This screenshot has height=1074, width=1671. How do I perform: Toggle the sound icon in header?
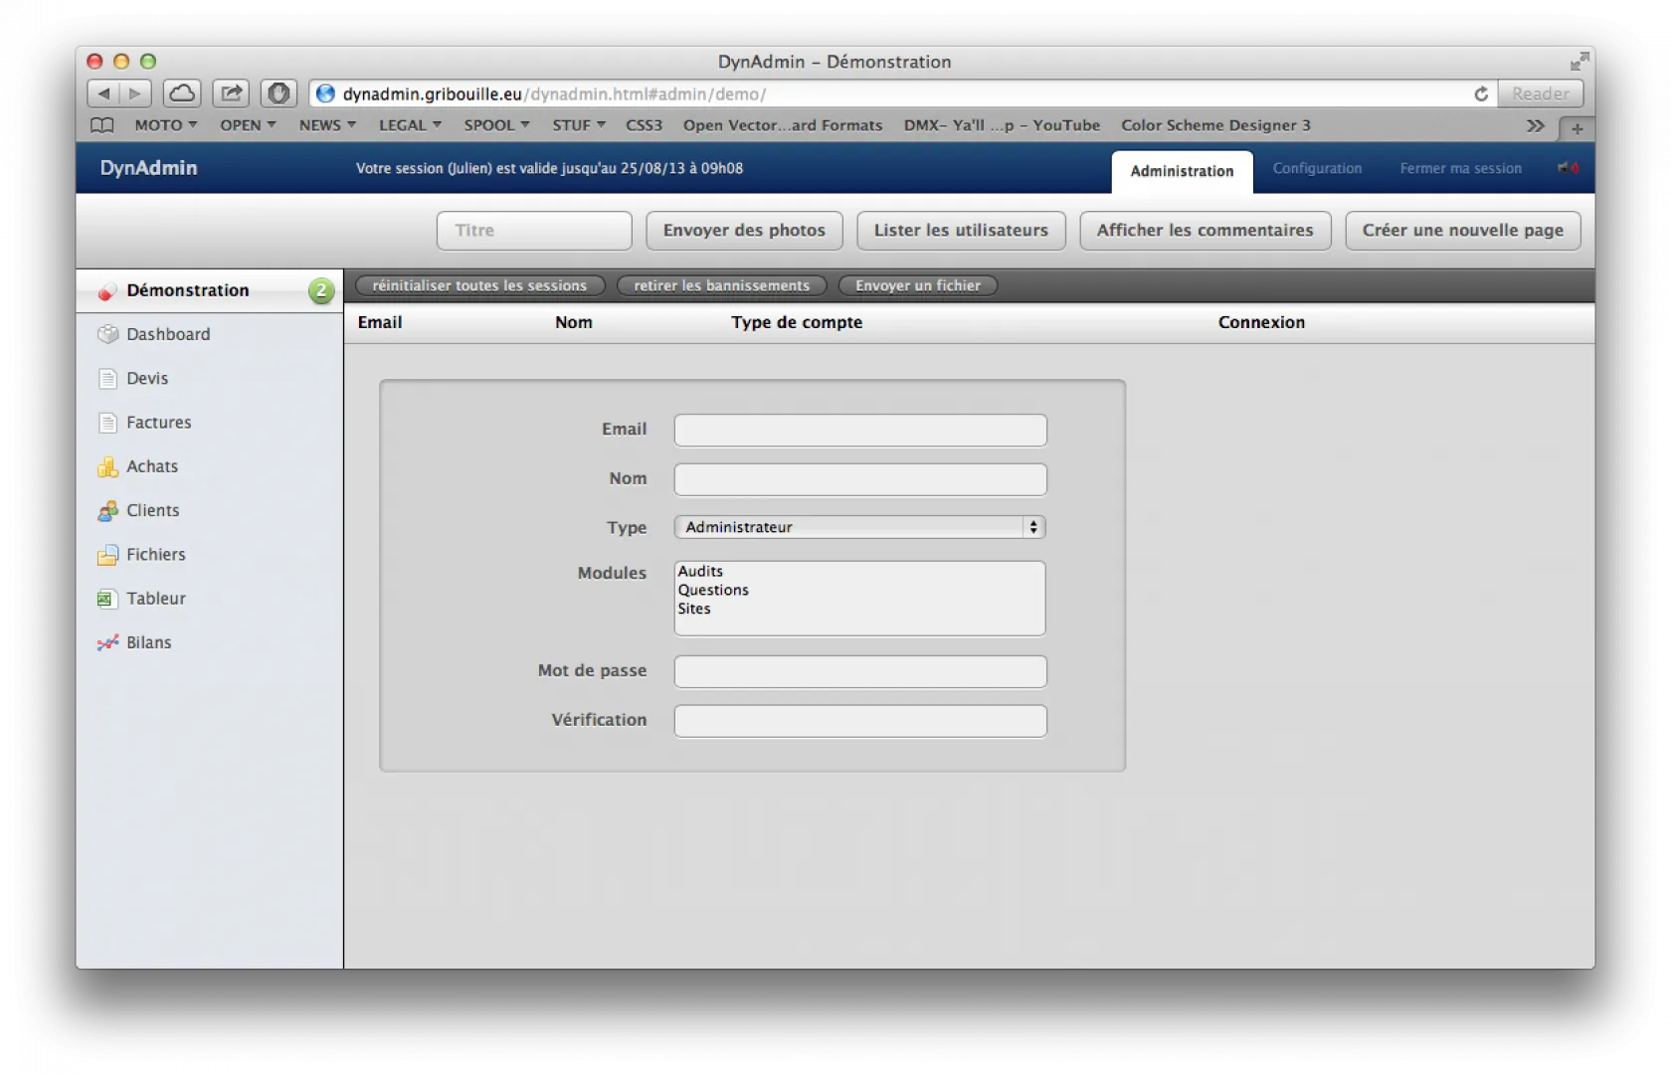(x=1568, y=168)
